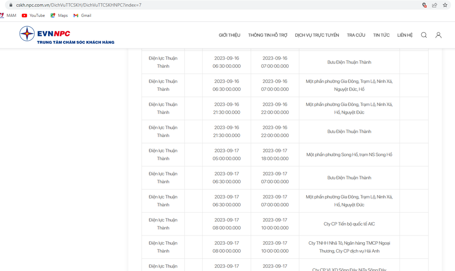
Task: Open the site search magnifier icon
Action: [424, 35]
